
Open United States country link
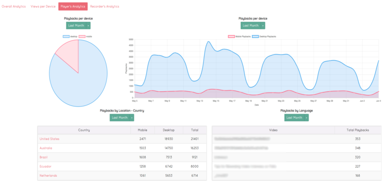coord(49,139)
